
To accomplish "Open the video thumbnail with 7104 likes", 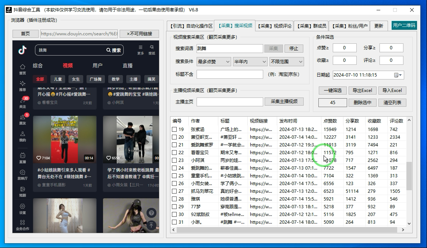I will [x=65, y=140].
